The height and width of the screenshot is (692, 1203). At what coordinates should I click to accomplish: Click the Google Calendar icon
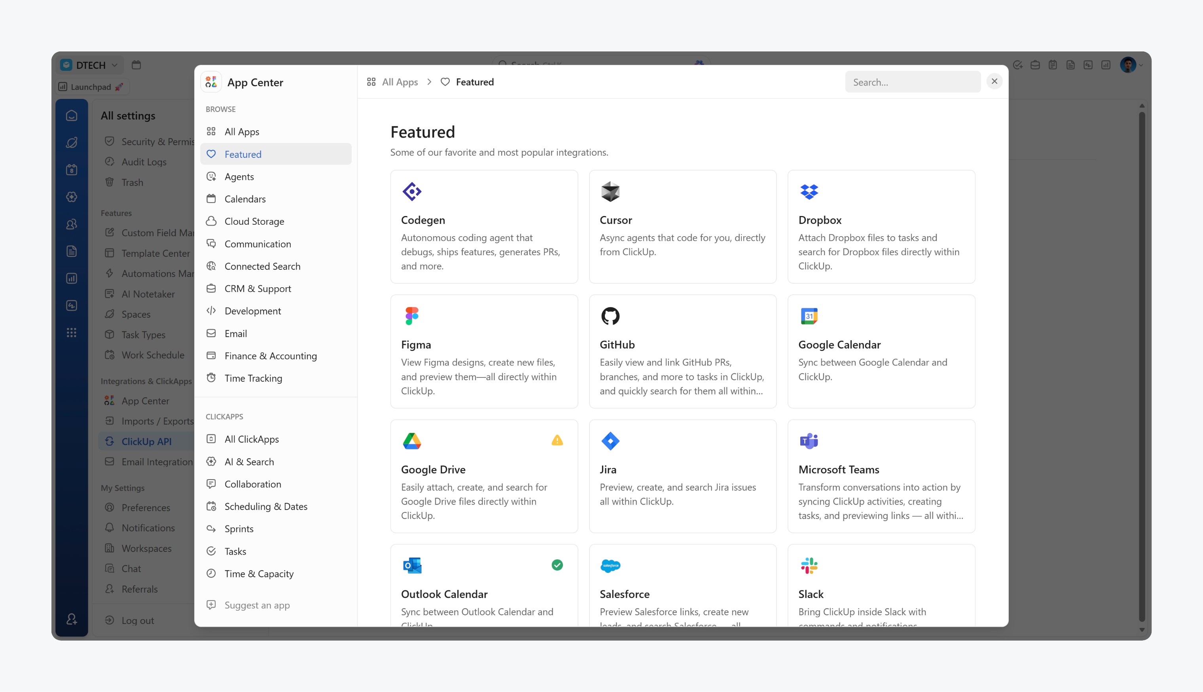809,316
